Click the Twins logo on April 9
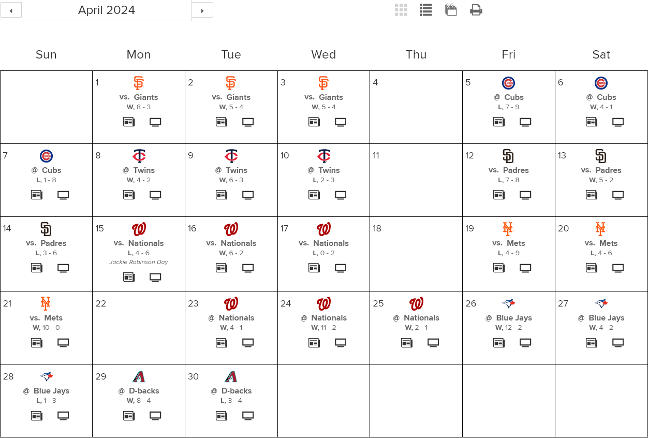The width and height of the screenshot is (648, 438). point(231,156)
